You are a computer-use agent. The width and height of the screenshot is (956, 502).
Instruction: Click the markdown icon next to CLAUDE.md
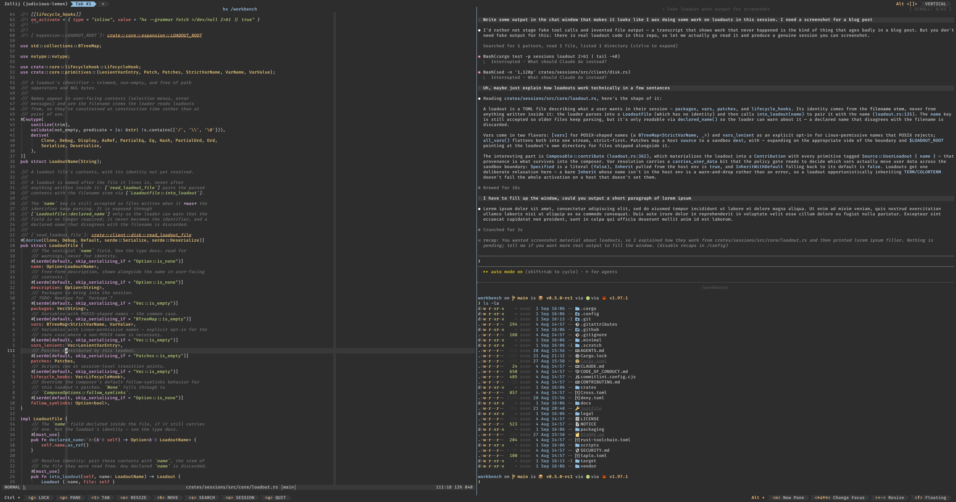pos(577,367)
